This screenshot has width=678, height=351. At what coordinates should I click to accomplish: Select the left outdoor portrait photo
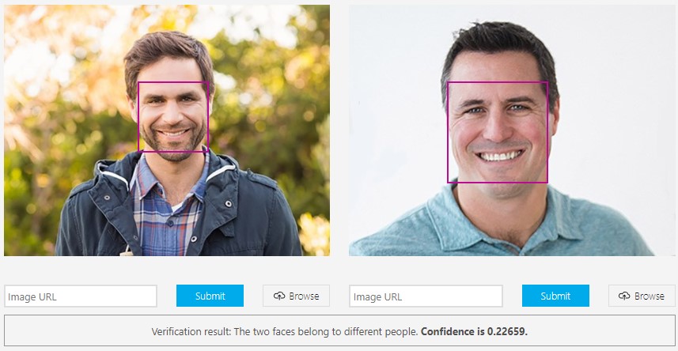(167, 130)
